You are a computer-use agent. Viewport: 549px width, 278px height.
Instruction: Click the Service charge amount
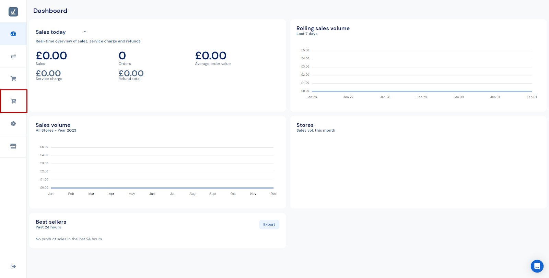48,73
